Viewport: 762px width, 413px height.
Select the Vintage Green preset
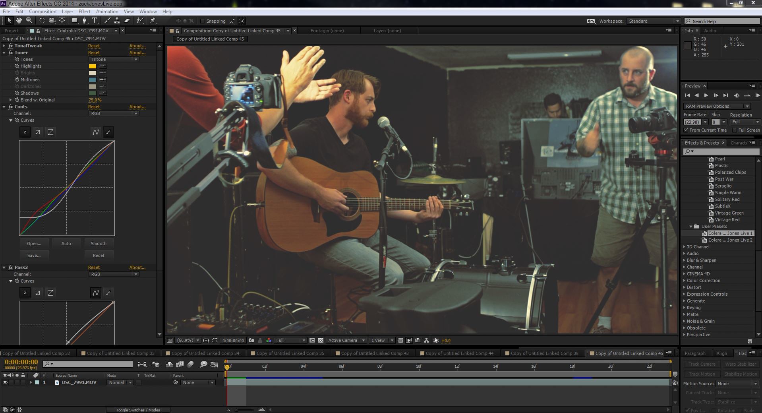[x=729, y=213]
